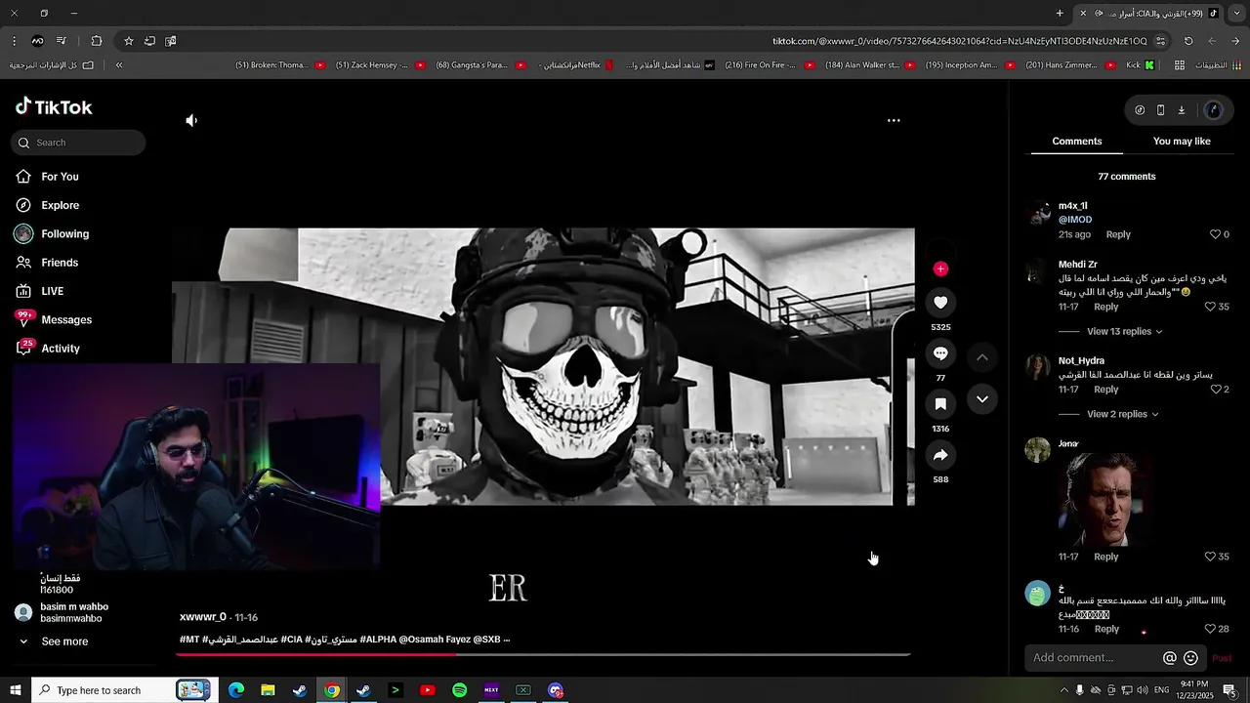This screenshot has width=1250, height=703.
Task: Seek in the video progress bar
Action: [x=543, y=654]
